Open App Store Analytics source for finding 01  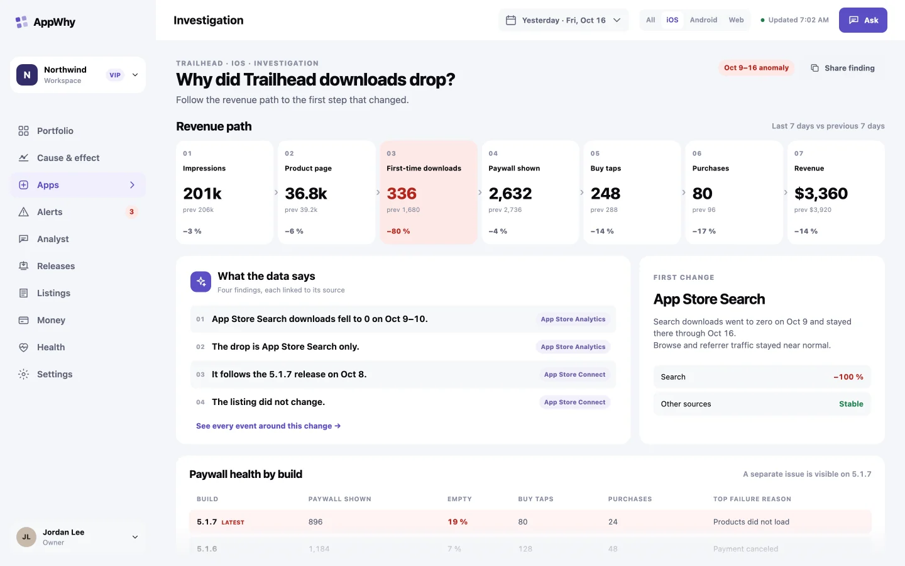tap(573, 319)
